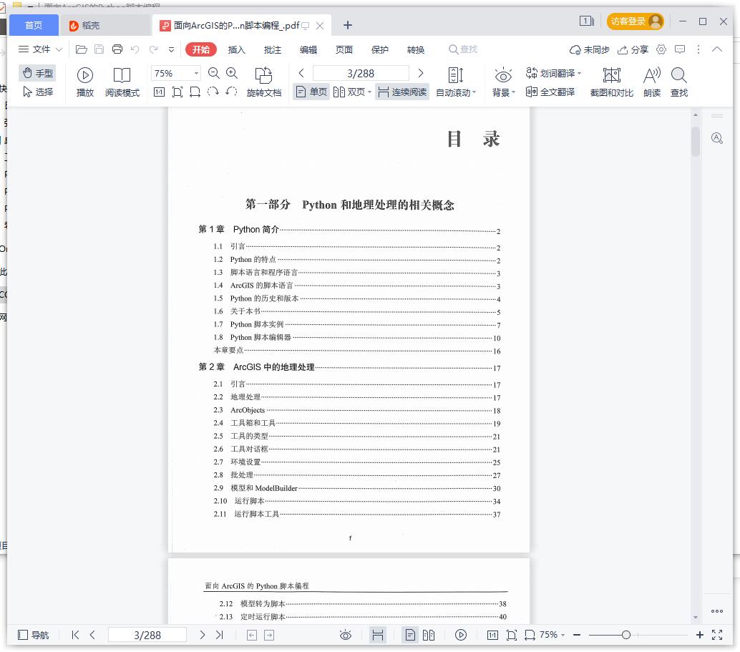
Task: Click the actual size 1:1 icon in ribbon
Action: coord(160,92)
